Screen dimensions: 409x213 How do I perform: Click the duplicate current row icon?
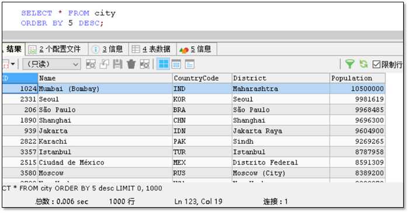[x=105, y=64]
